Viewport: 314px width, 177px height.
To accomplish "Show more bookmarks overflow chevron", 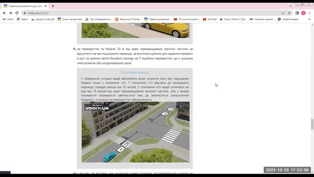I will (310, 19).
